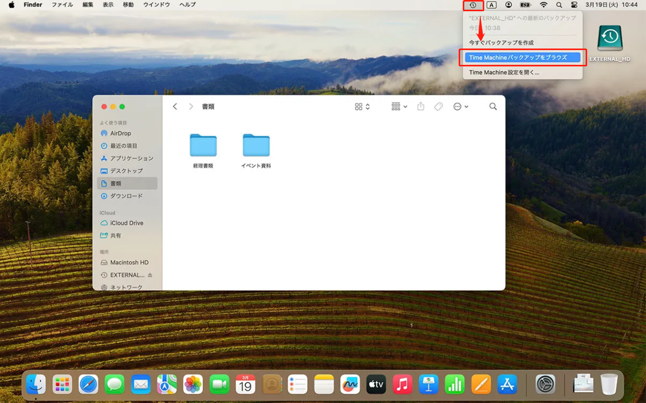Open Macintosh HD in the sidebar
Viewport: 646px width, 403px height.
click(127, 263)
